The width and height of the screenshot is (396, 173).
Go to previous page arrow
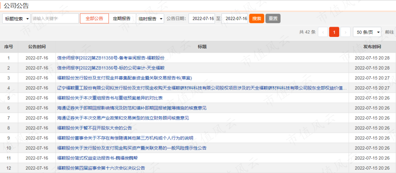tap(323, 32)
